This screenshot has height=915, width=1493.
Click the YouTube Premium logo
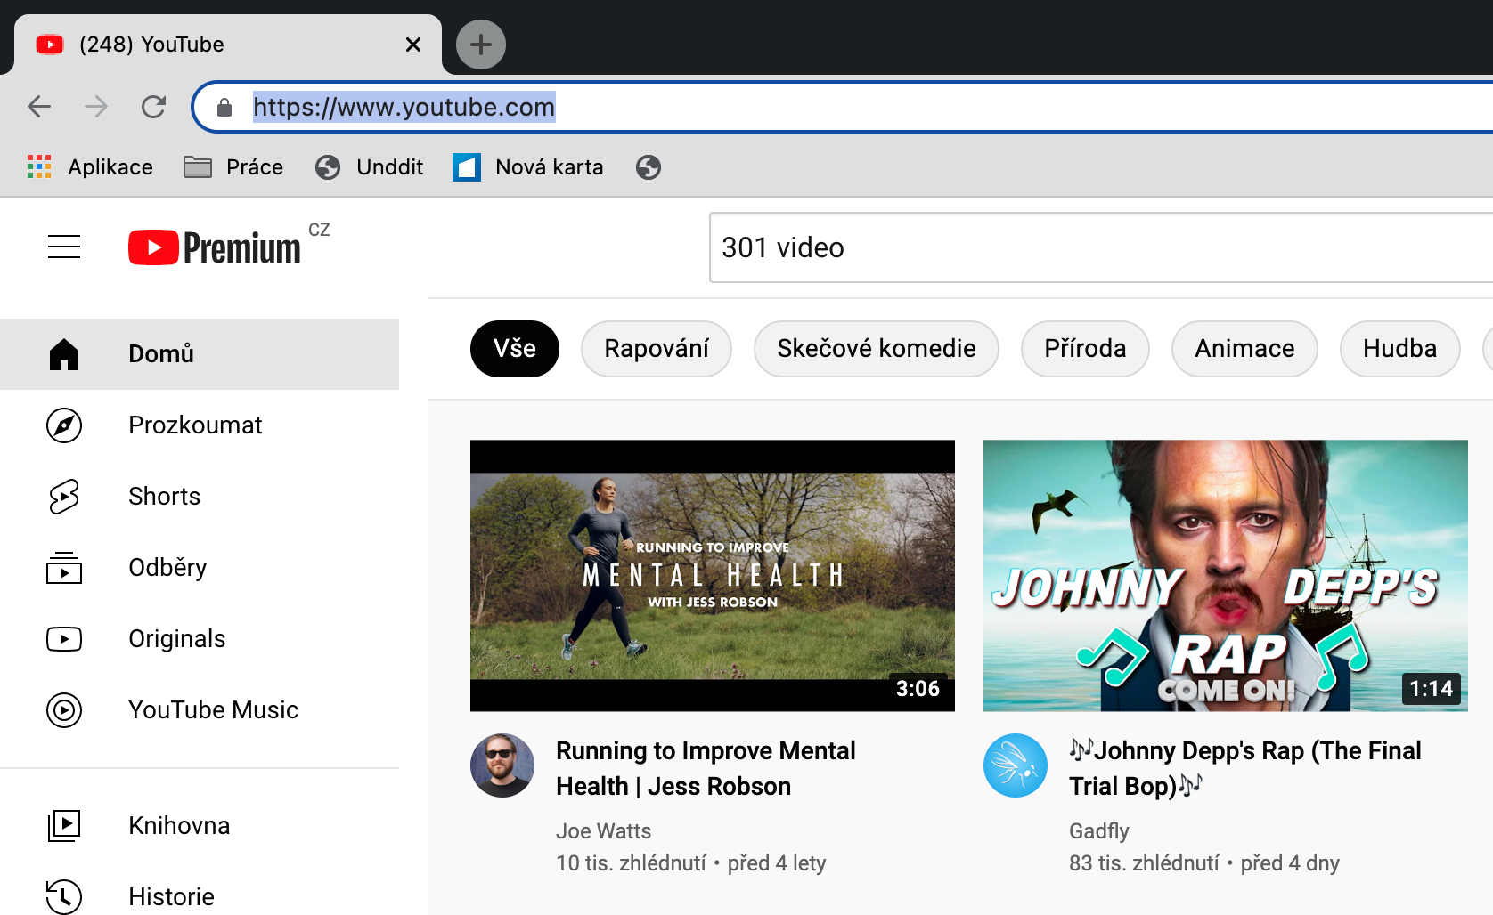pos(216,247)
